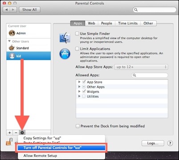Go back with the left arrow button
179x160 pixels.
coord(6,10)
